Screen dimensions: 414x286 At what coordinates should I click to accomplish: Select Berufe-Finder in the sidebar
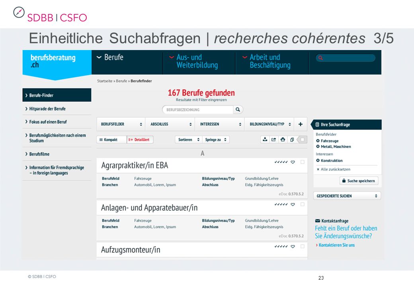click(x=57, y=95)
